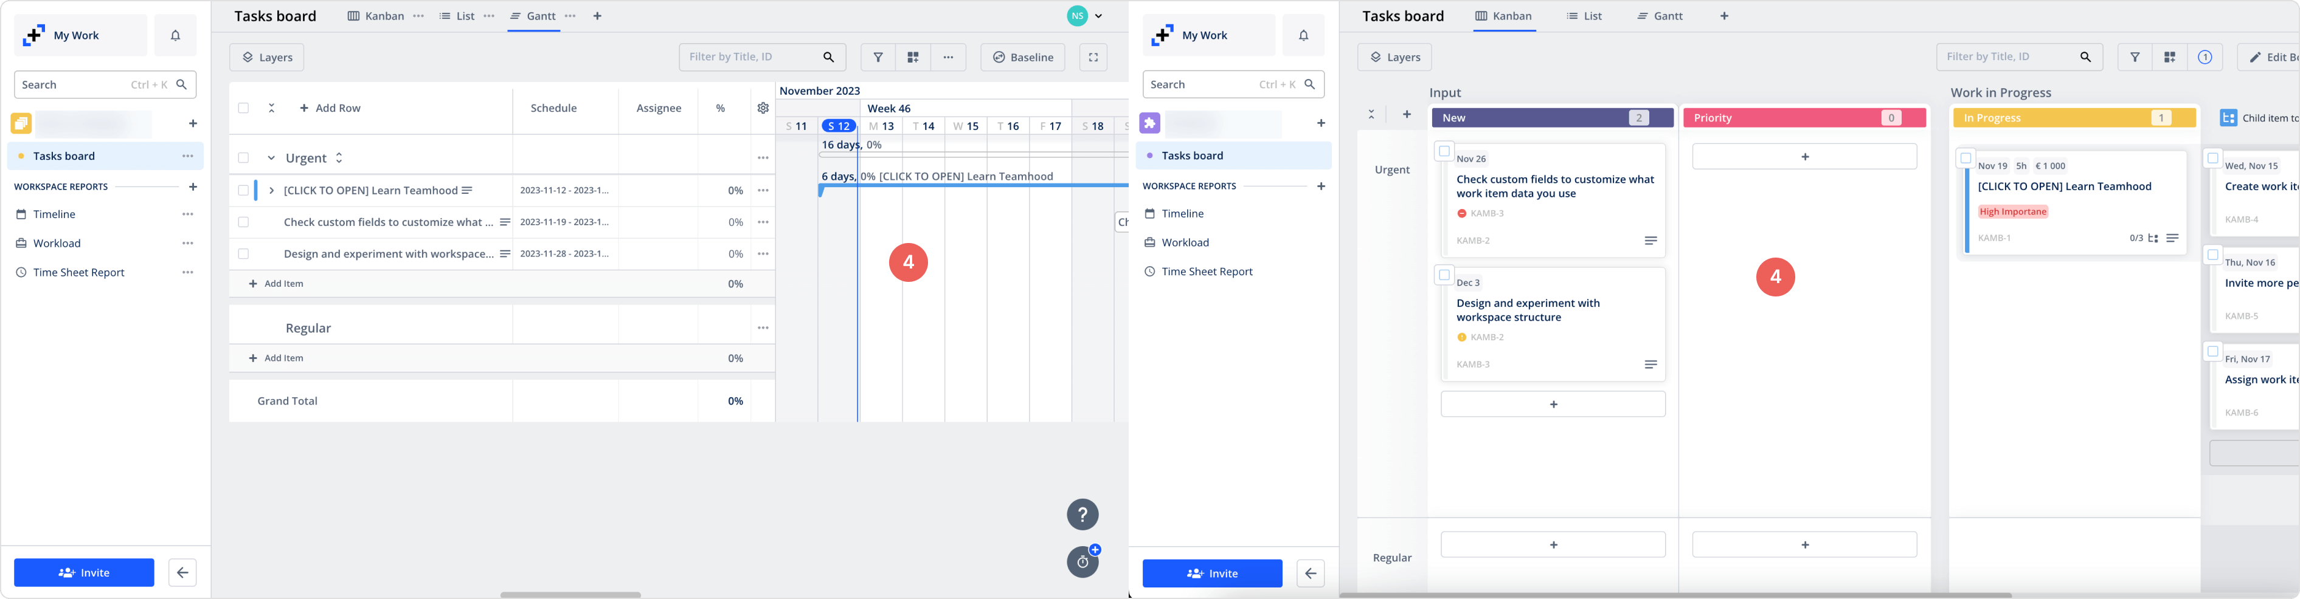Screen dimensions: 2300x599
Task: Open the round help question mark button
Action: point(1082,515)
